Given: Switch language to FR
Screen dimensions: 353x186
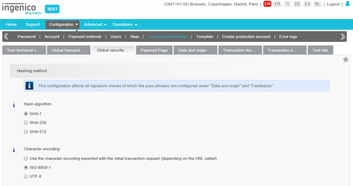Looking at the screenshot, I should point(277,4).
